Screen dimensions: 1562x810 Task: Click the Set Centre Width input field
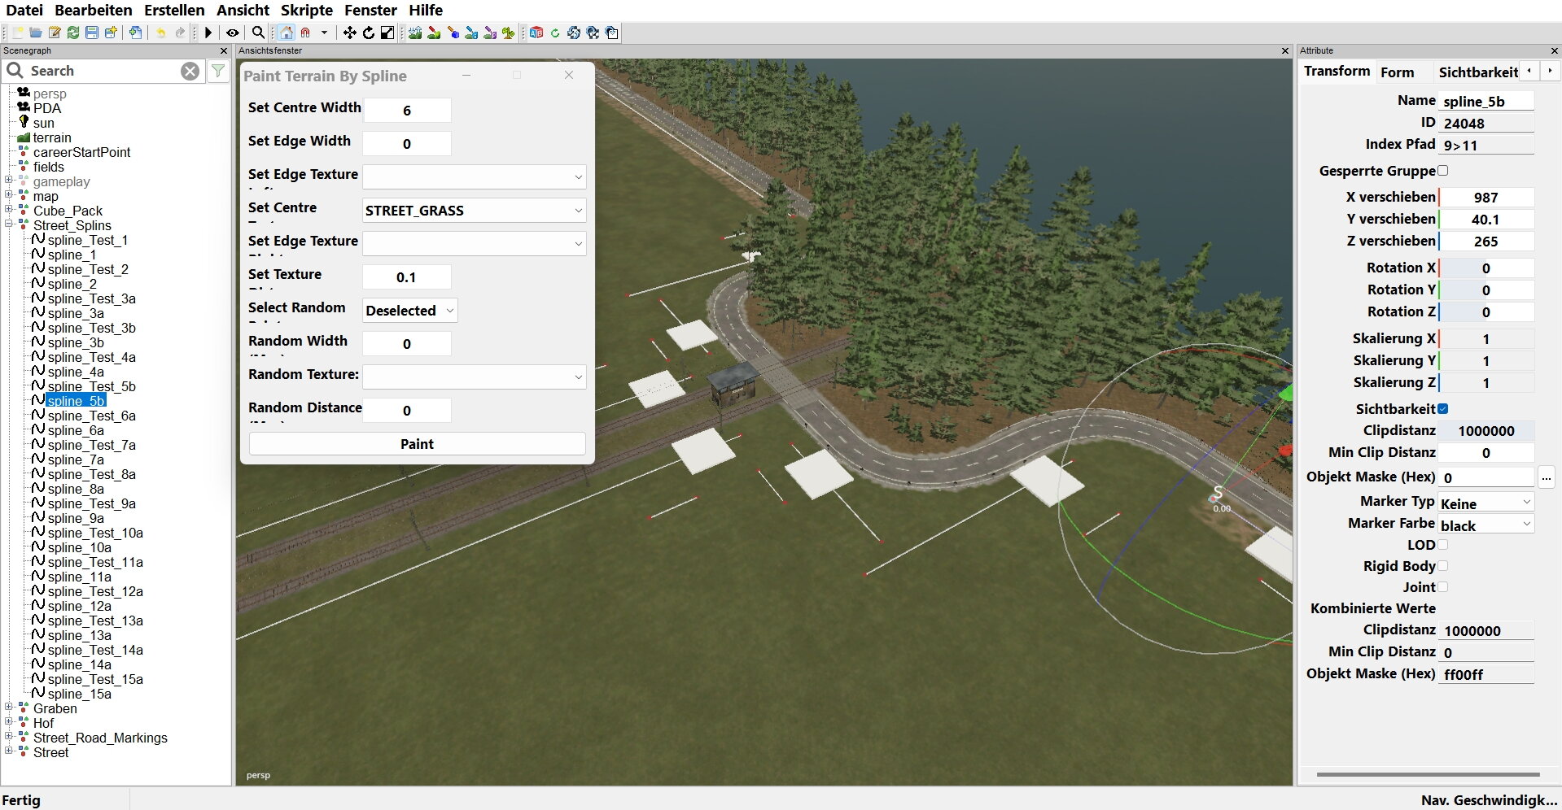[x=407, y=111]
